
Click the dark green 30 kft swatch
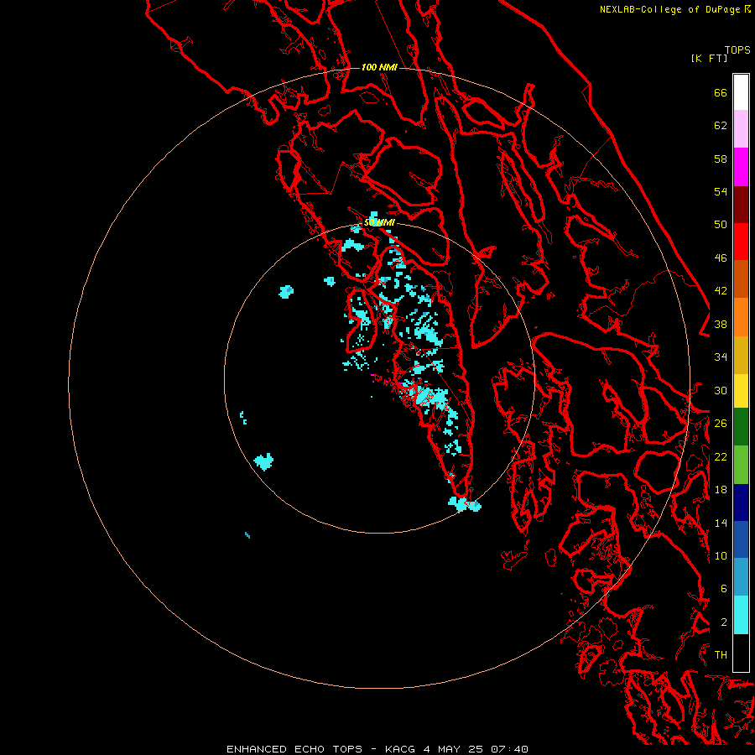pos(741,427)
